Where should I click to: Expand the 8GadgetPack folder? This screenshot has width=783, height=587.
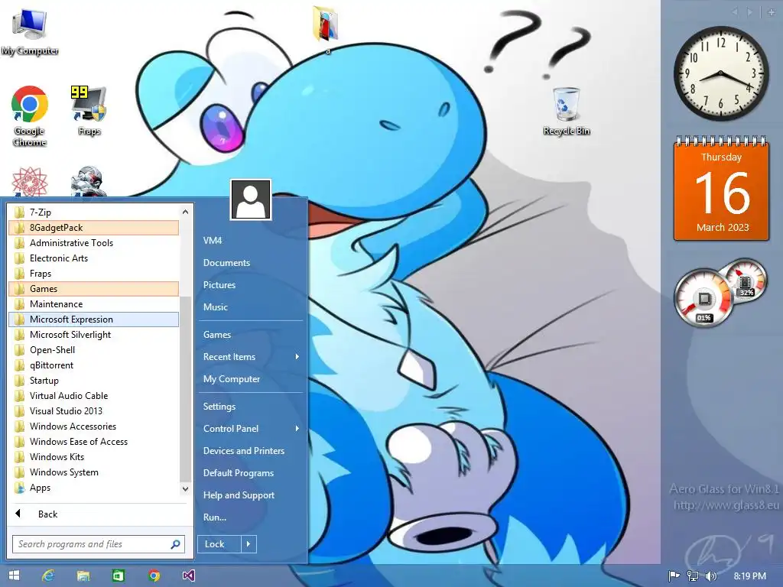[x=93, y=228]
